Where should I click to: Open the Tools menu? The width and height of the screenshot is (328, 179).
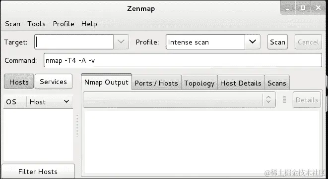(x=36, y=24)
